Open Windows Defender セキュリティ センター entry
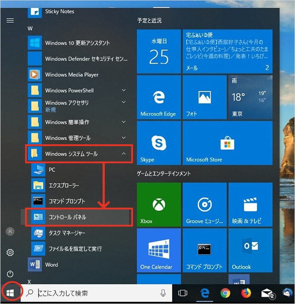The image size is (295, 304). [x=78, y=59]
